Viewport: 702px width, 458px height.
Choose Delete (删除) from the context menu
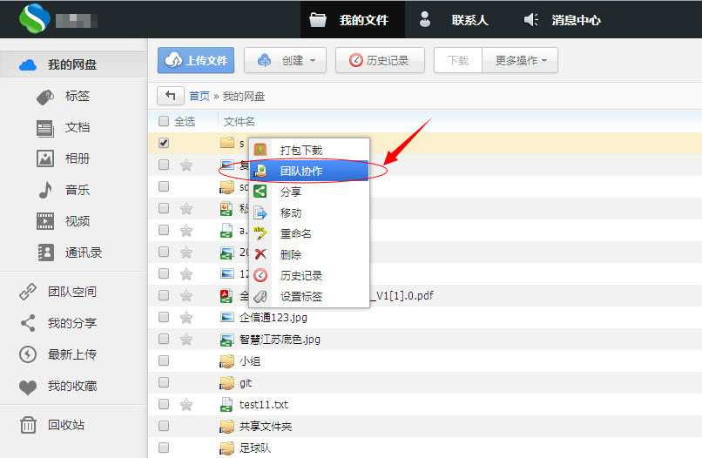coord(291,254)
